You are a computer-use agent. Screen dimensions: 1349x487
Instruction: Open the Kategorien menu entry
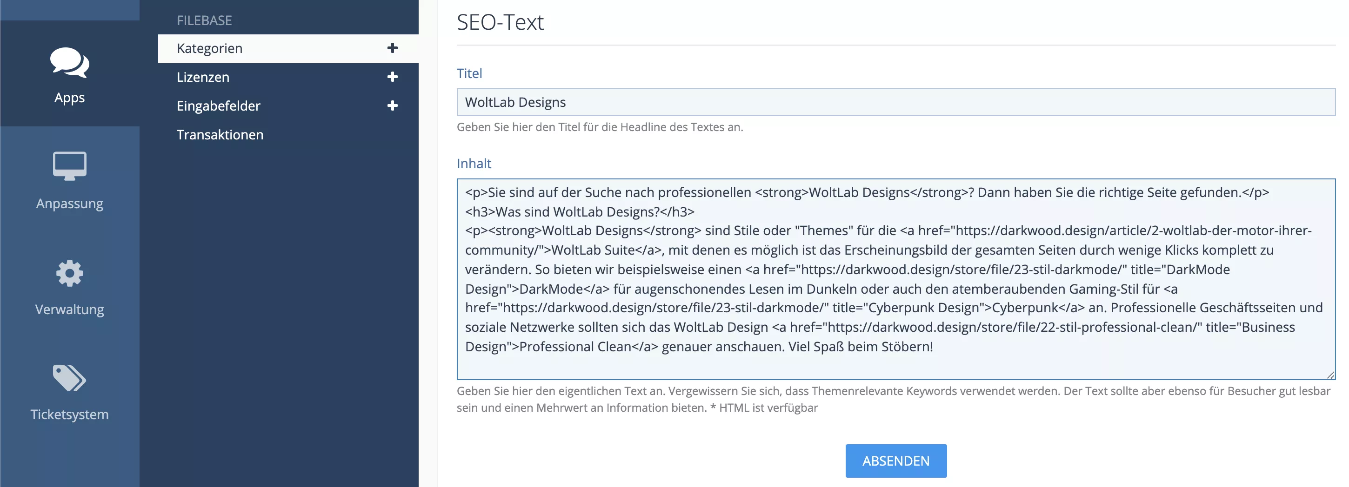pyautogui.click(x=209, y=48)
